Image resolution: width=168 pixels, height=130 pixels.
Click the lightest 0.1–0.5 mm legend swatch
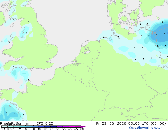point(5,127)
